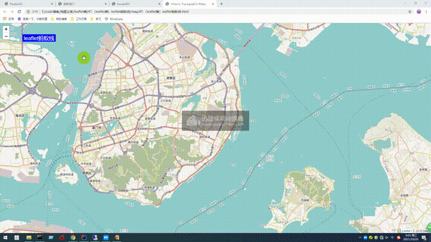Close the first PandaGIS tab

[52, 4]
